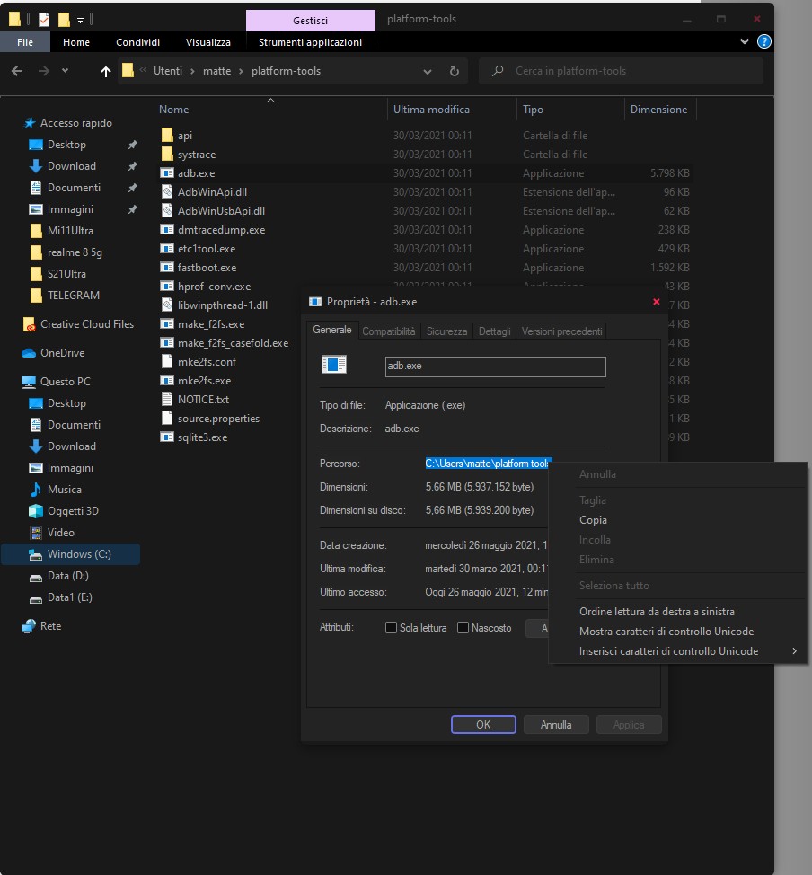Open the Visualizza ribbon tab
This screenshot has height=875, width=812.
tap(208, 42)
